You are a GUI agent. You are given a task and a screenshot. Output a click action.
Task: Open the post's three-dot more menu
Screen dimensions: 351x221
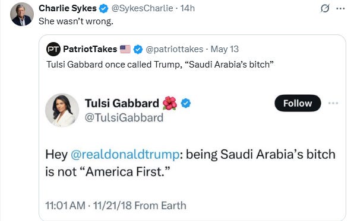pyautogui.click(x=340, y=9)
